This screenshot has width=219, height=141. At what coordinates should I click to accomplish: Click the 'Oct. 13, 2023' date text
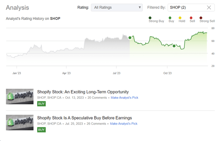click(75, 98)
